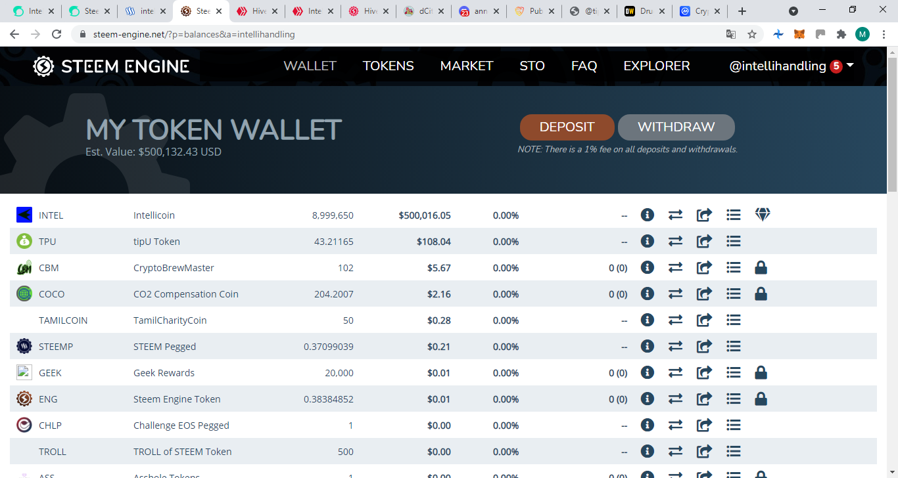898x478 pixels.
Task: Click the DEPOSIT button
Action: click(567, 127)
